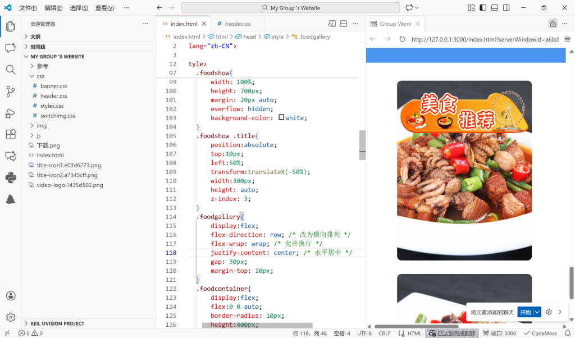This screenshot has width=575, height=338.
Task: Open the dropdown arrow beside 开始 button
Action: [x=537, y=312]
